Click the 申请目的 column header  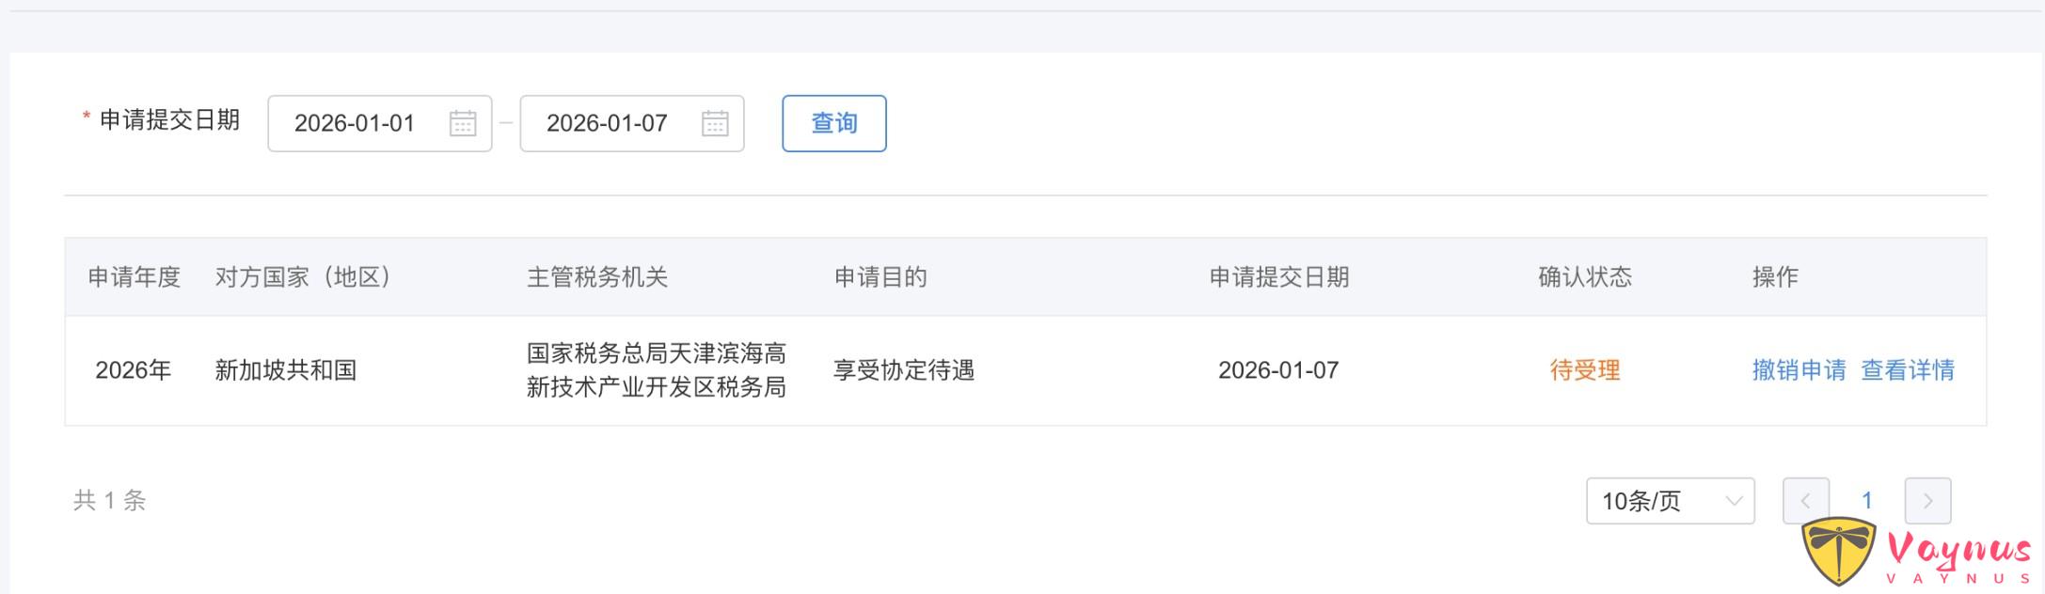(880, 277)
